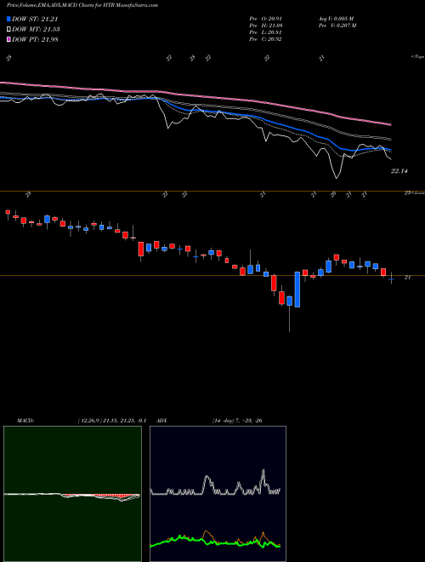The height and width of the screenshot is (562, 425).
Task: Open the dark blue ADX chart panel
Action: (x=218, y=494)
